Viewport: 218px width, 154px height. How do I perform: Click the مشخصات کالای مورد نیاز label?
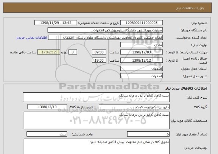189,121
